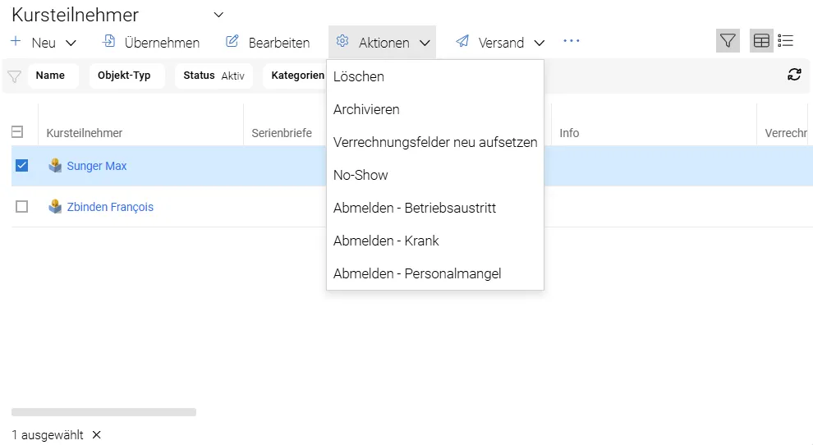Check the Zbinden François row checkbox

point(22,207)
